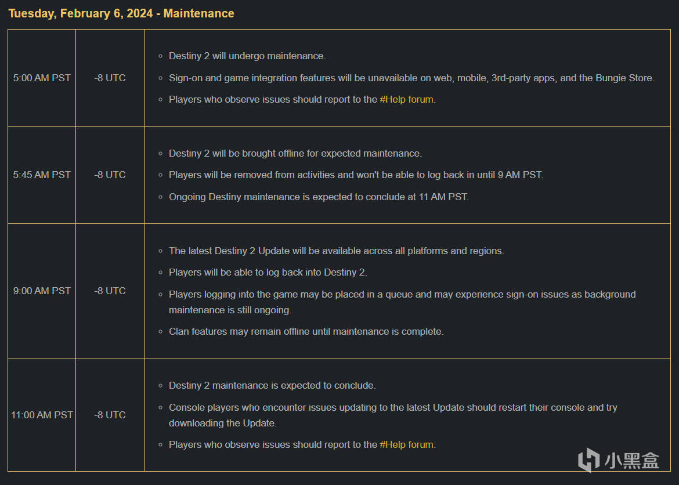Open the #Help forum link in 5:00 AM row
This screenshot has height=485, width=679.
pyautogui.click(x=407, y=100)
